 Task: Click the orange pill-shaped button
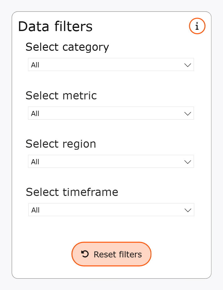click(x=111, y=254)
